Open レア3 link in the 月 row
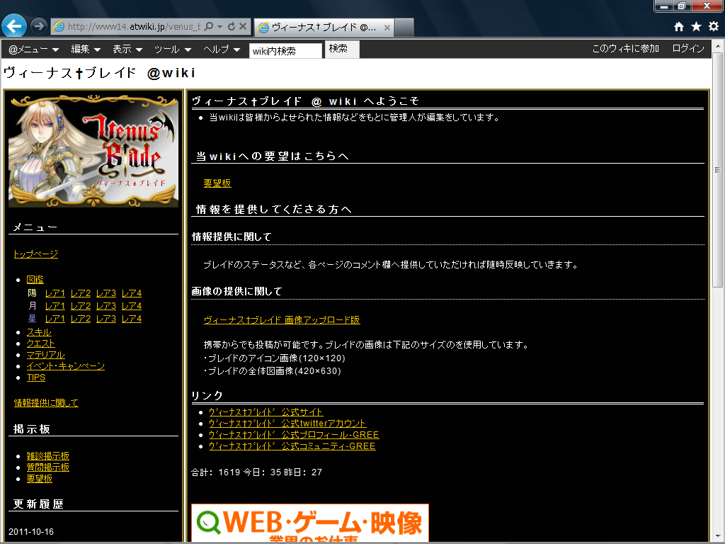Image resolution: width=725 pixels, height=544 pixels. coord(106,306)
